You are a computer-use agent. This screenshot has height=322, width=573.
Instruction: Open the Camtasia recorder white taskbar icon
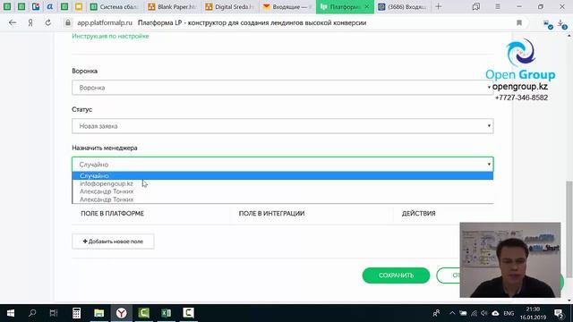(x=188, y=313)
